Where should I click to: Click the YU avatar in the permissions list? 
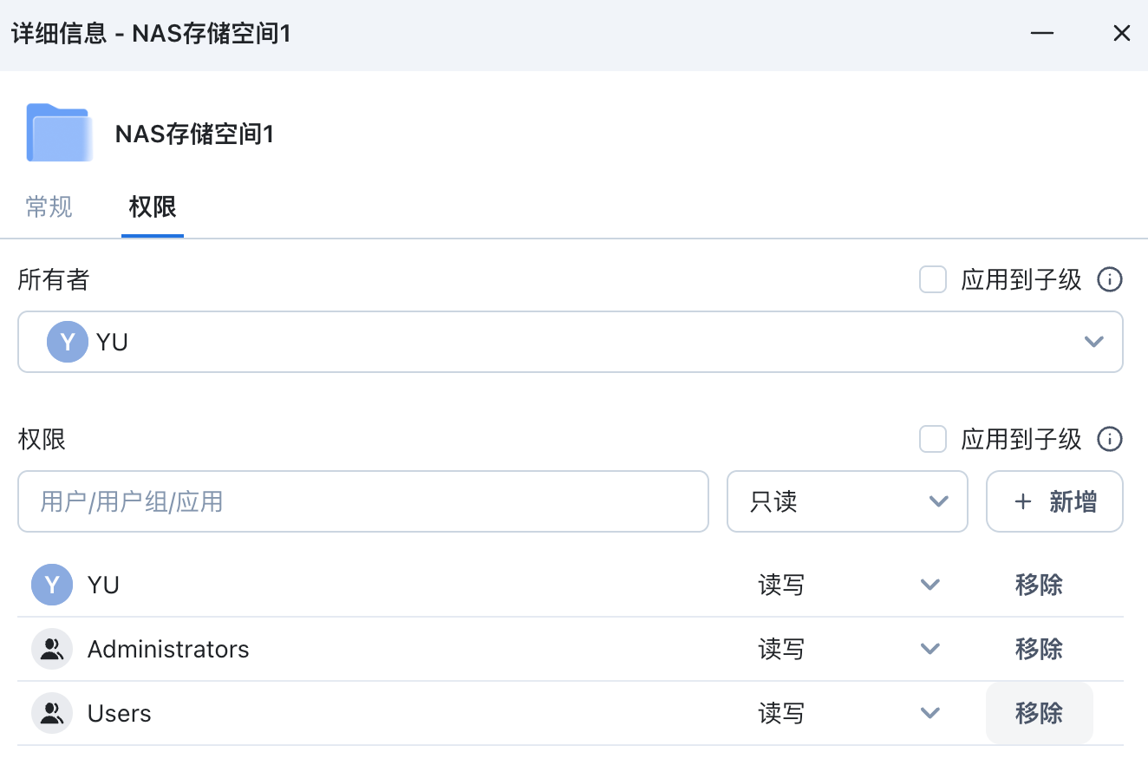point(52,585)
